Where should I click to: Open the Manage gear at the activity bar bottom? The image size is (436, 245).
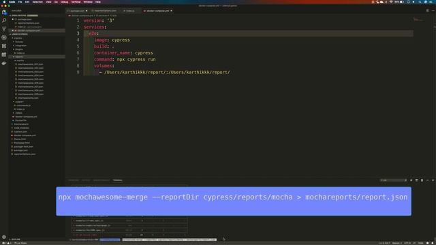point(4,237)
